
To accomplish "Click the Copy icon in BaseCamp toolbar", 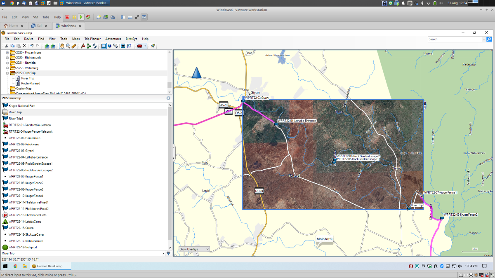I will coord(13,46).
